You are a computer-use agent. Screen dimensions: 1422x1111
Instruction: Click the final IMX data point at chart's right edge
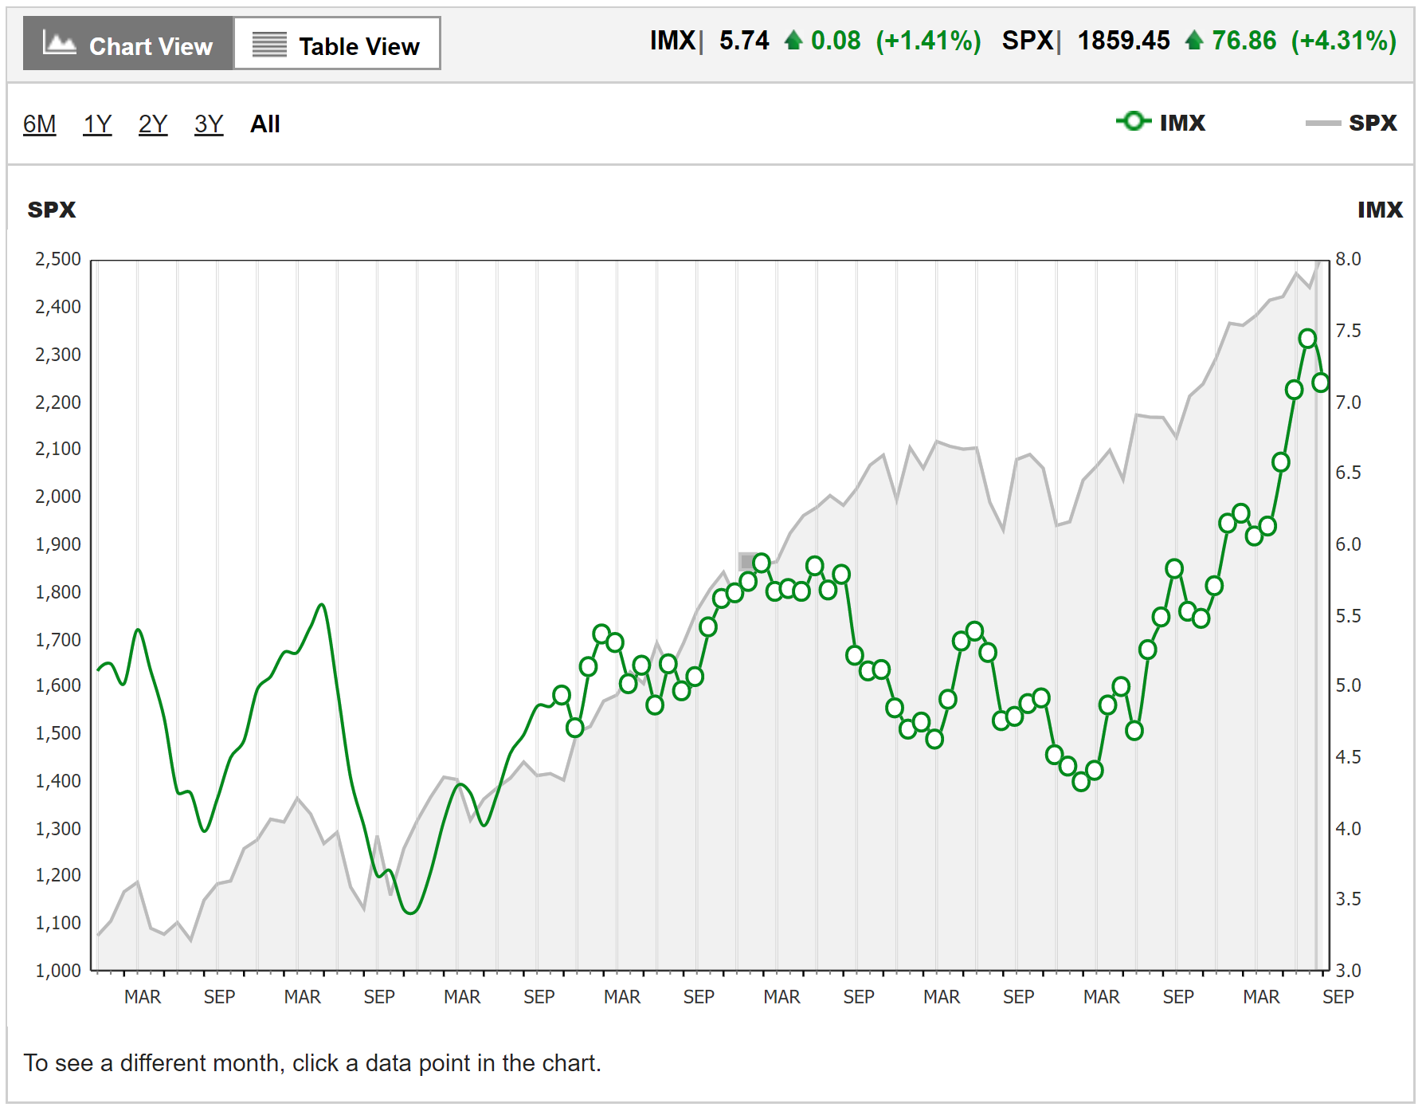1321,383
